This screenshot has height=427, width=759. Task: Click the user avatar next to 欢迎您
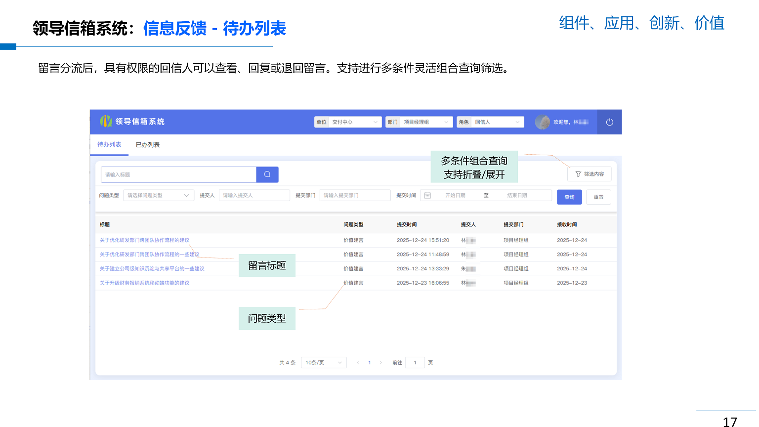click(542, 122)
